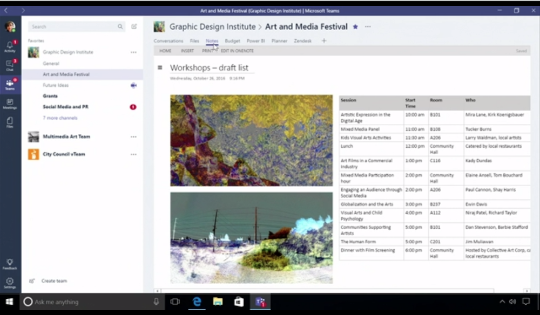The height and width of the screenshot is (315, 540).
Task: Open the Files icon in the left rail
Action: (10, 122)
